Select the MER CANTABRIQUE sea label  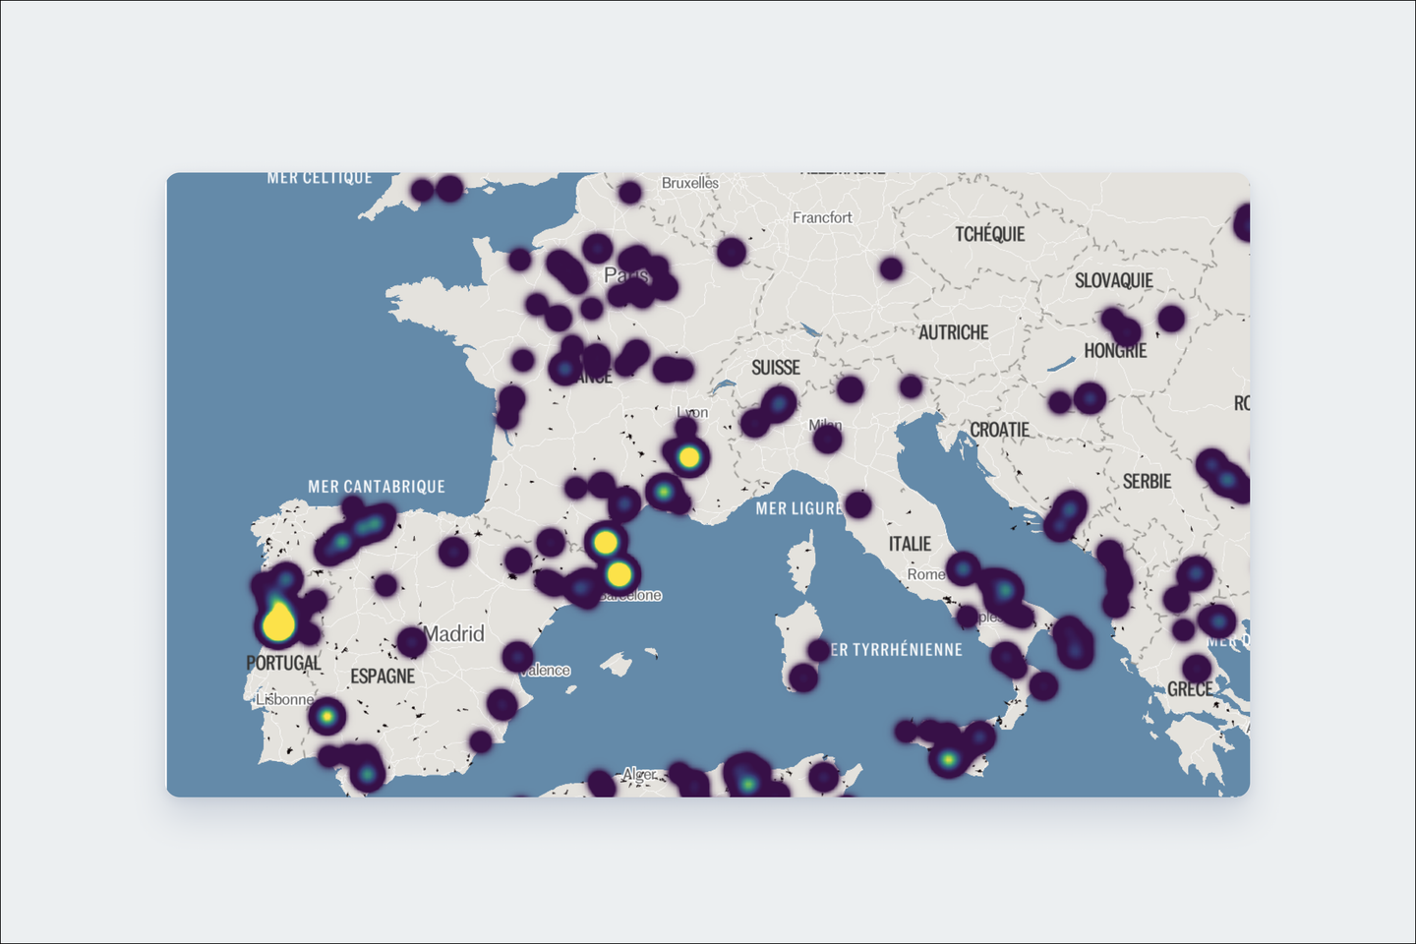[x=377, y=487]
